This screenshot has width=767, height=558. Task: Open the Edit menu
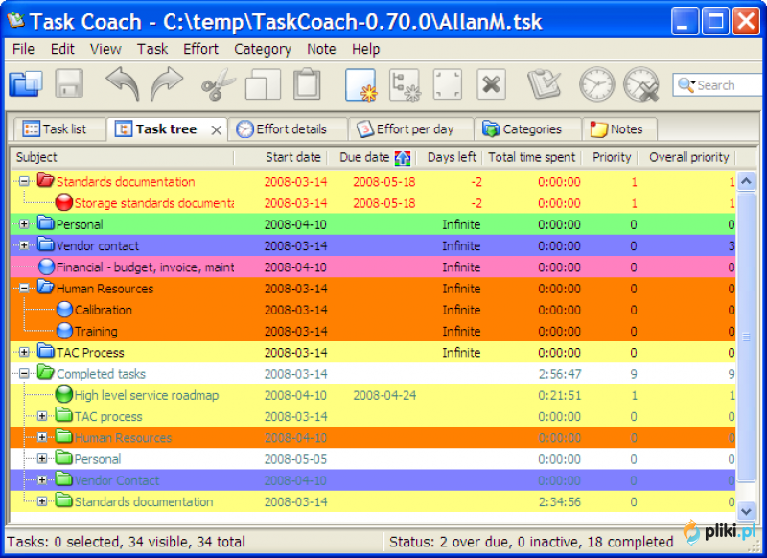pos(62,49)
